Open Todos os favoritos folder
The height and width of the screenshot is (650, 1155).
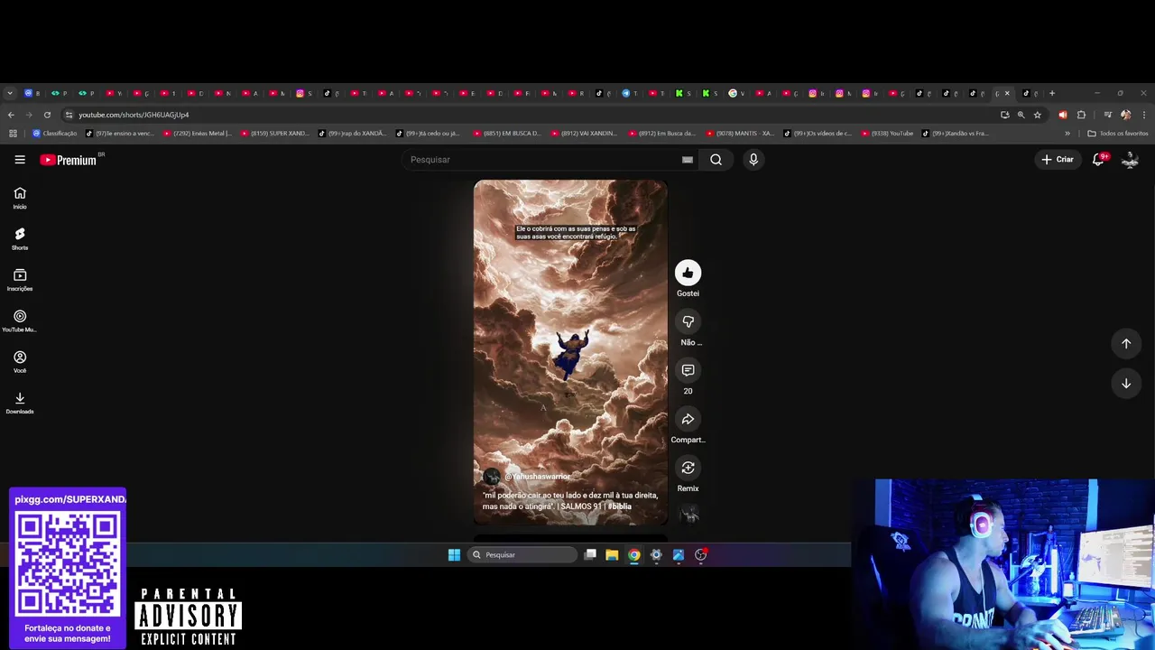click(1117, 134)
